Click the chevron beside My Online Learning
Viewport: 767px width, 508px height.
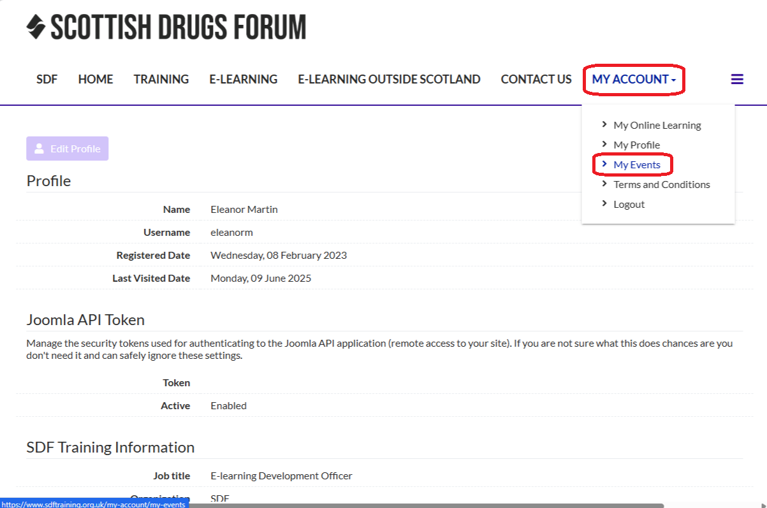[x=604, y=124]
